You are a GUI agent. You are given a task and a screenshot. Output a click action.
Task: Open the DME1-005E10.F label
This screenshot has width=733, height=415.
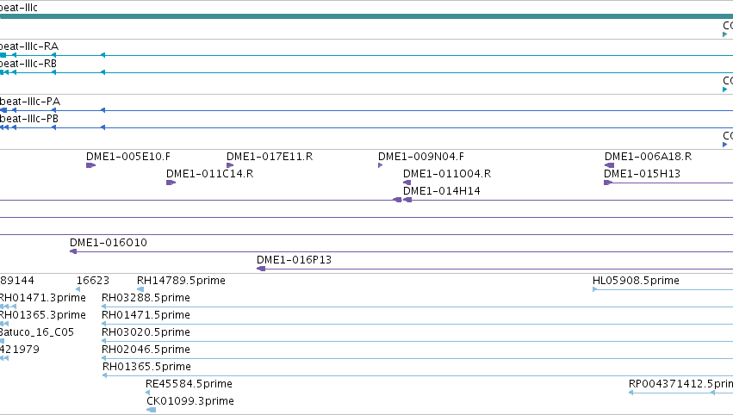click(128, 157)
